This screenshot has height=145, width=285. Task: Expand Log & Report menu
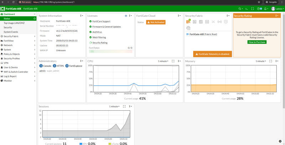18,76
